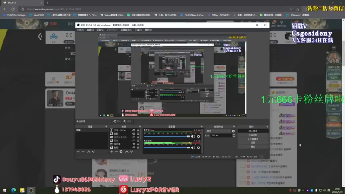Open OBS 设置 from the controls panel
This screenshot has width=345, height=194.
pos(253,143)
